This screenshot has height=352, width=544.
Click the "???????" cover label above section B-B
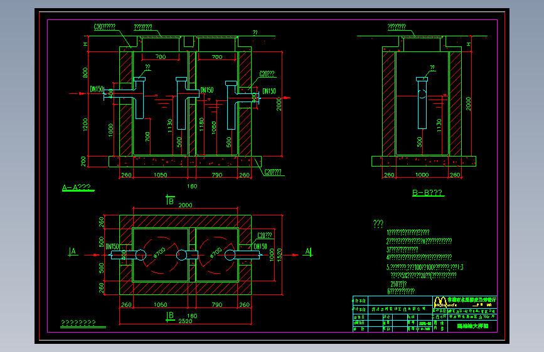coord(397,27)
